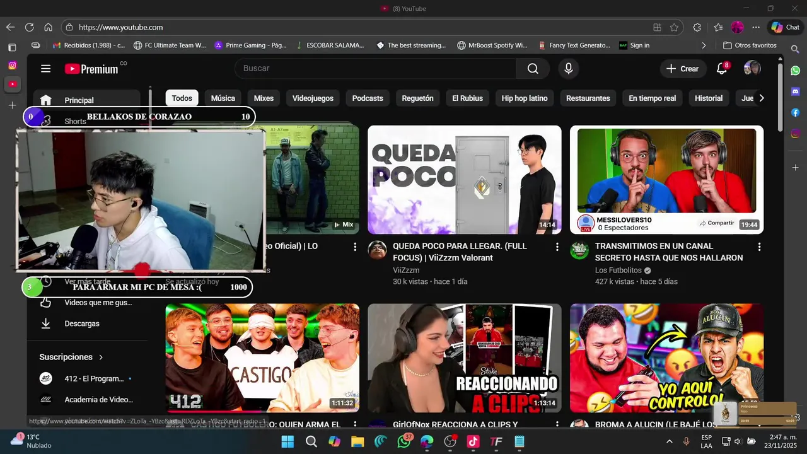Open the Otros favoritos bookmarks folder
807x454 pixels.
click(750, 45)
